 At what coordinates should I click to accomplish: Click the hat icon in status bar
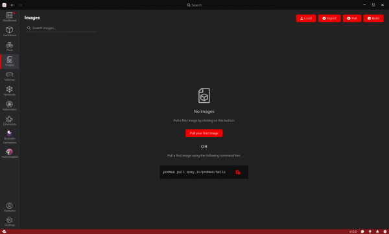point(4,231)
